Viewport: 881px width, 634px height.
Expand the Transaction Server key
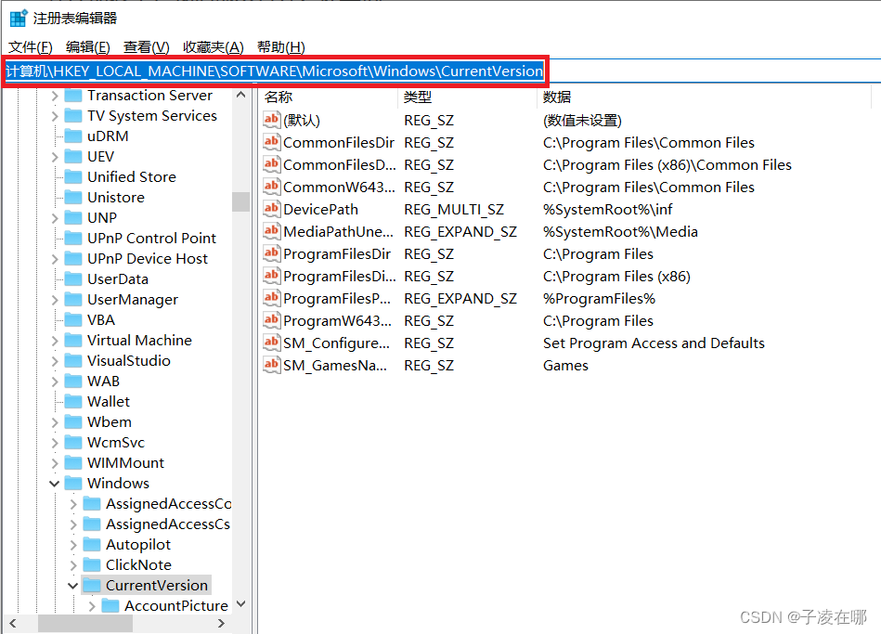55,97
